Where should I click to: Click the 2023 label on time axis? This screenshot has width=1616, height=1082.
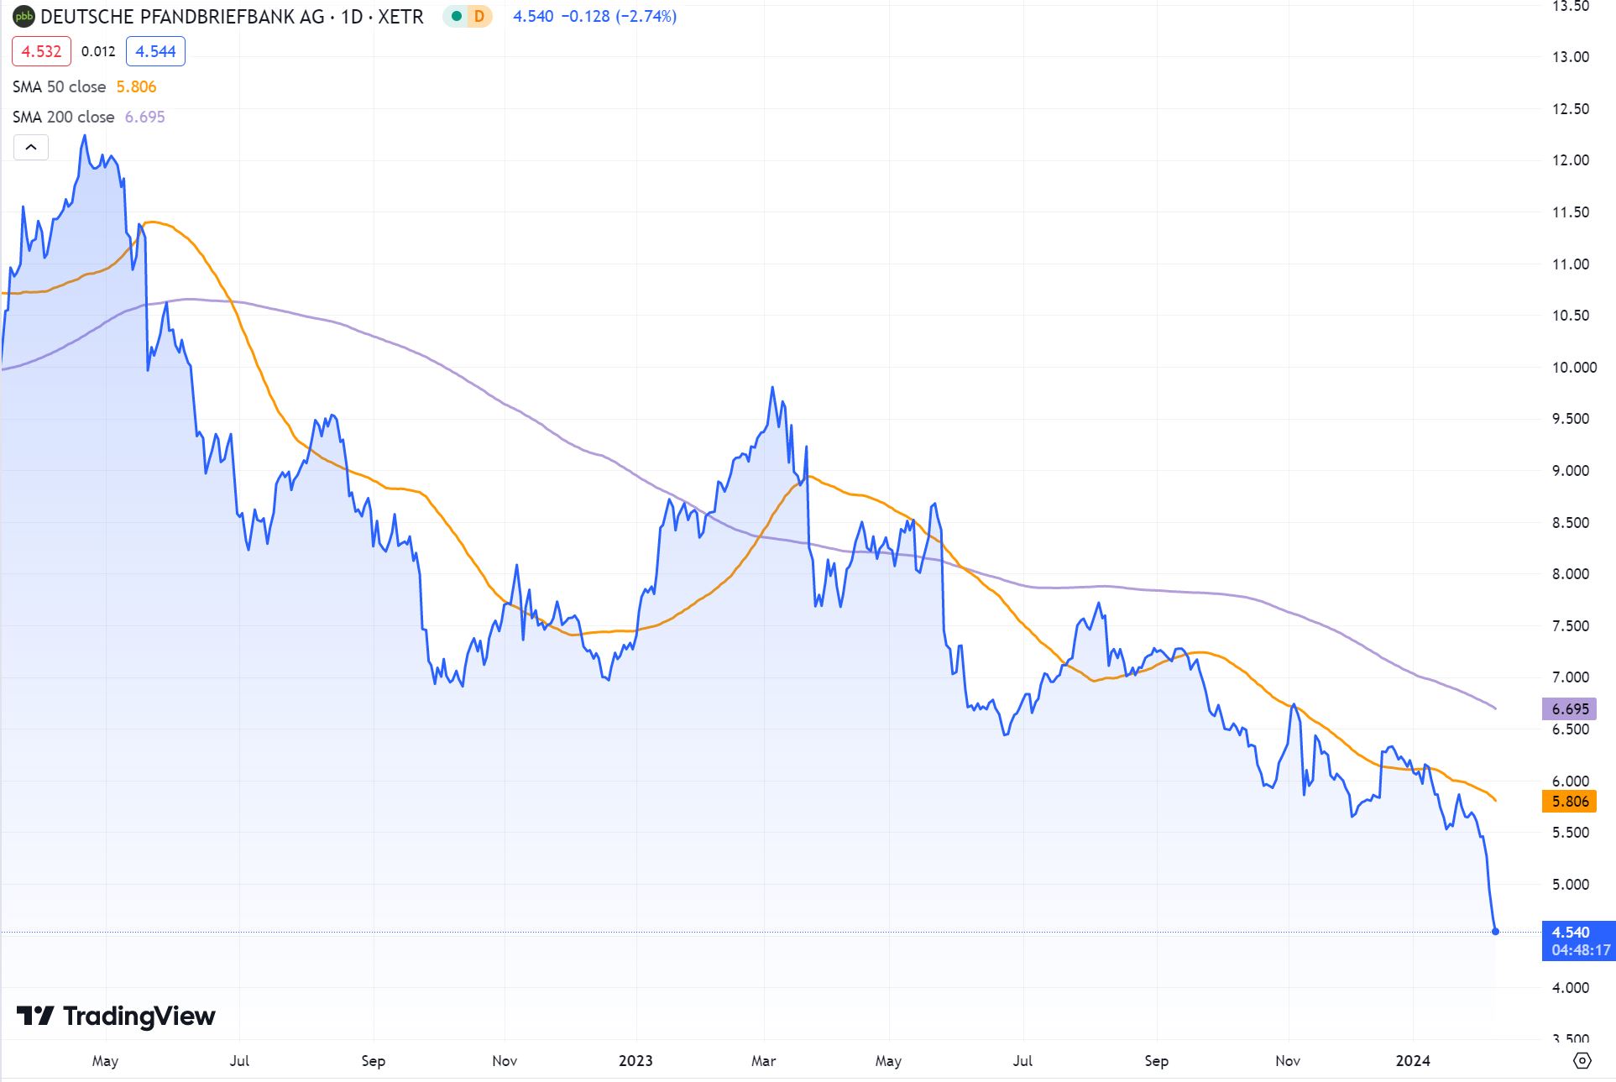[635, 1061]
